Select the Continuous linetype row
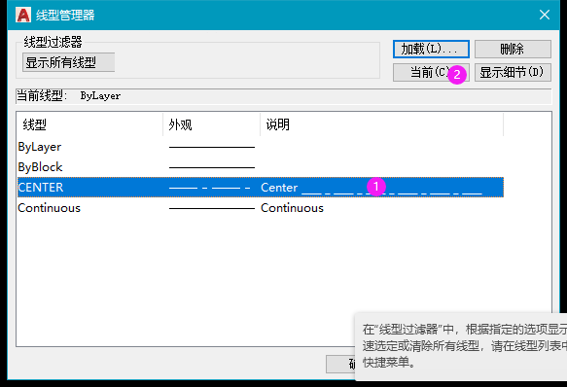 click(x=261, y=208)
